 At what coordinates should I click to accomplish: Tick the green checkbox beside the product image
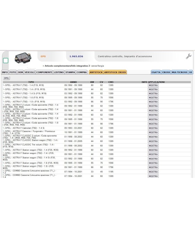(6, 61)
